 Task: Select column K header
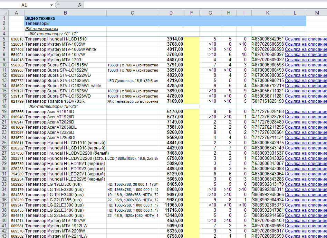[x=268, y=13]
